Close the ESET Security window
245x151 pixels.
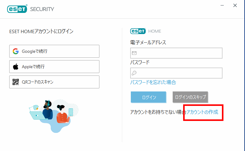point(235,6)
